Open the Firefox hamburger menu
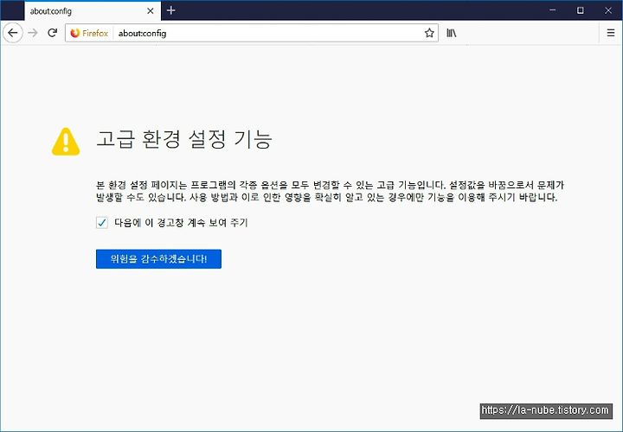The image size is (623, 432). click(611, 33)
